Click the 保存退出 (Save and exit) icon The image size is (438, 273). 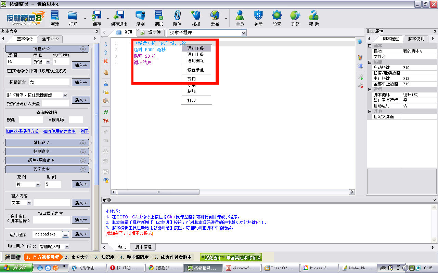(119, 16)
